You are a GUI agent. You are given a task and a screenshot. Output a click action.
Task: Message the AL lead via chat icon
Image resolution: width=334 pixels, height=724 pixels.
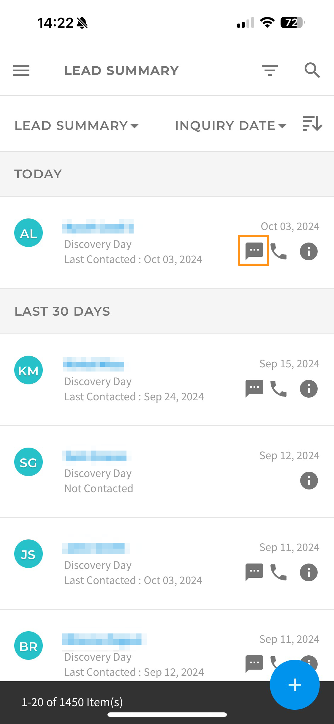click(x=254, y=251)
